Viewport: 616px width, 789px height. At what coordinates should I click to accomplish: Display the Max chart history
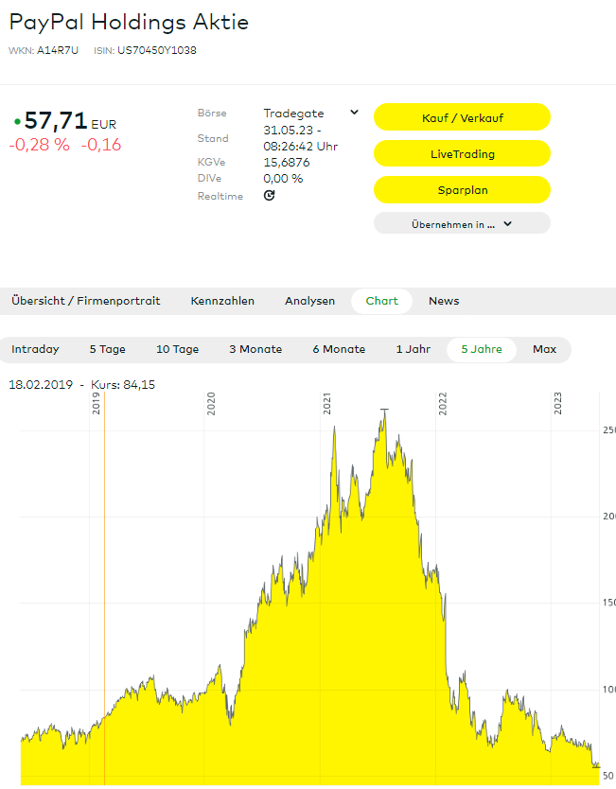(544, 349)
